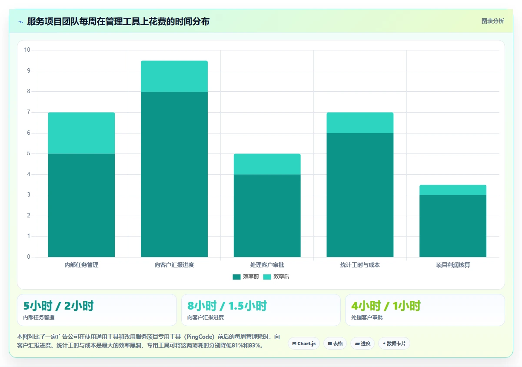
Task: Click the dark 效率前 bar for 向客户汇报进度
Action: [x=174, y=174]
